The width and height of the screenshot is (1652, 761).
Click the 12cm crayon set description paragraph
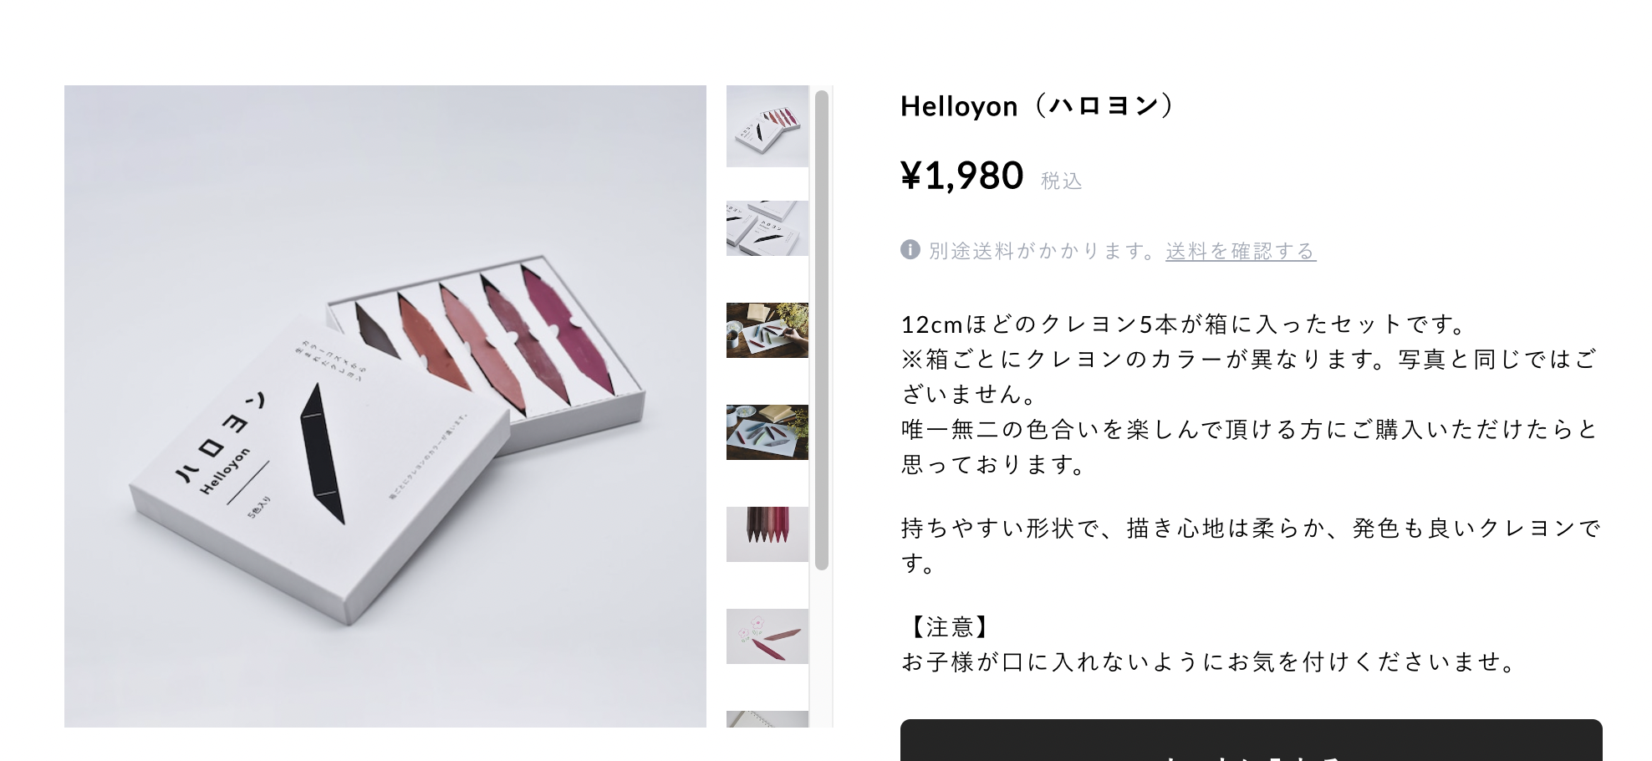pos(1251,393)
